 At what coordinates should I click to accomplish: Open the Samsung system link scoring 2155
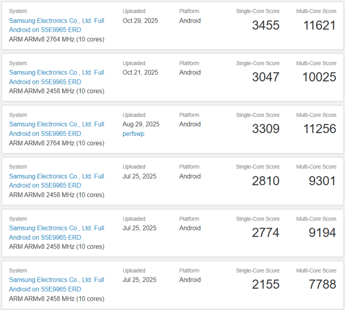click(56, 280)
